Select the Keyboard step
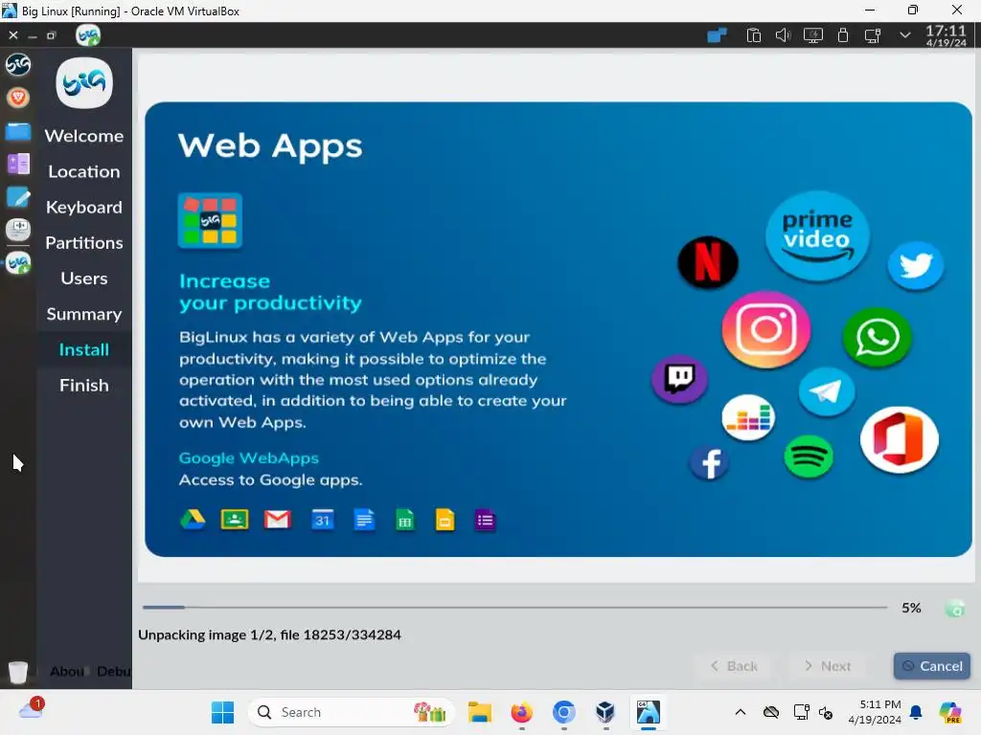 84,207
